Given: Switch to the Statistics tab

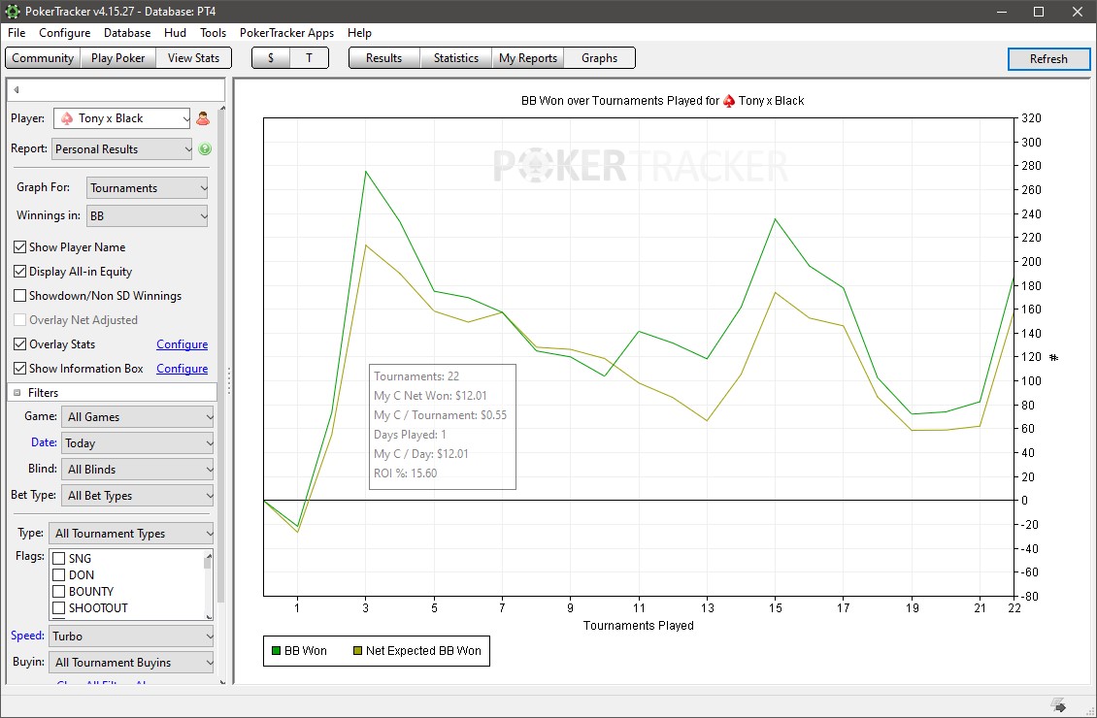Looking at the screenshot, I should (455, 58).
